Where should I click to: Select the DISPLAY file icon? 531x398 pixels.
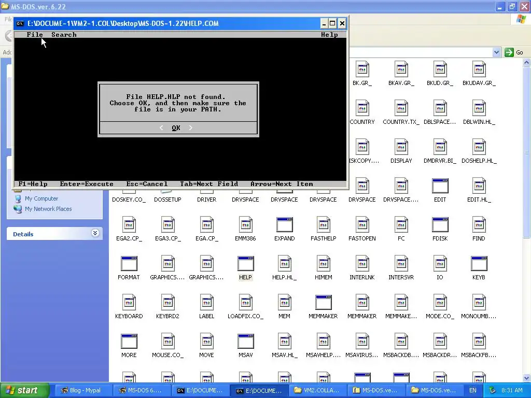pyautogui.click(x=401, y=147)
